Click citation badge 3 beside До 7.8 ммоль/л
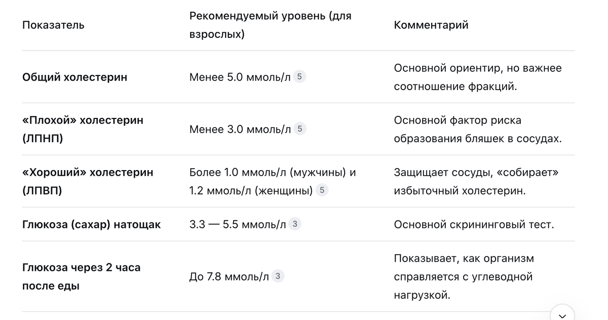 point(278,276)
